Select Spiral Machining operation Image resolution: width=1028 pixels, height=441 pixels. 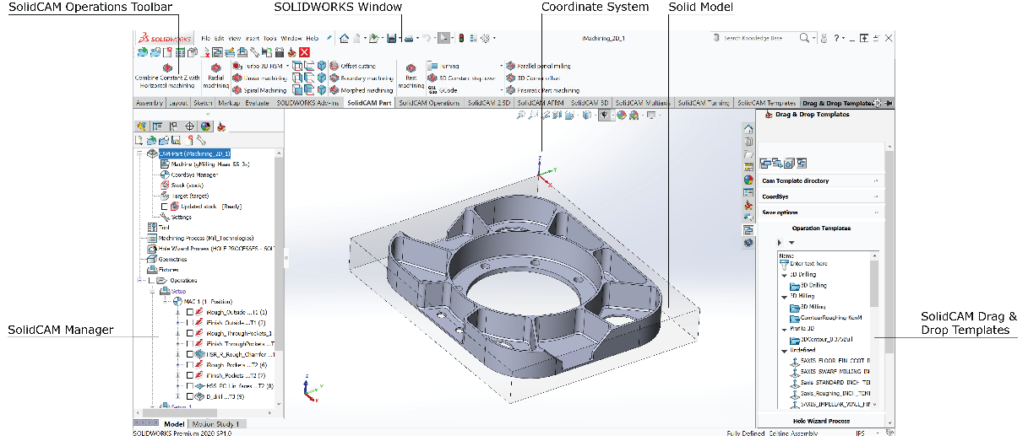[x=259, y=89]
